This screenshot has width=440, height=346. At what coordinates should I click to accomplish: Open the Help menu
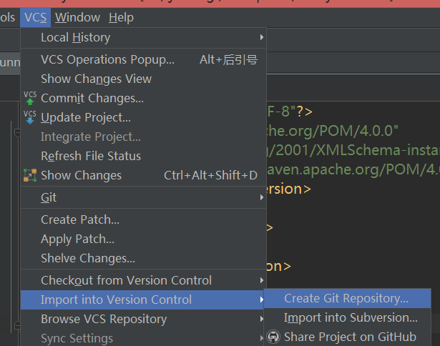121,17
